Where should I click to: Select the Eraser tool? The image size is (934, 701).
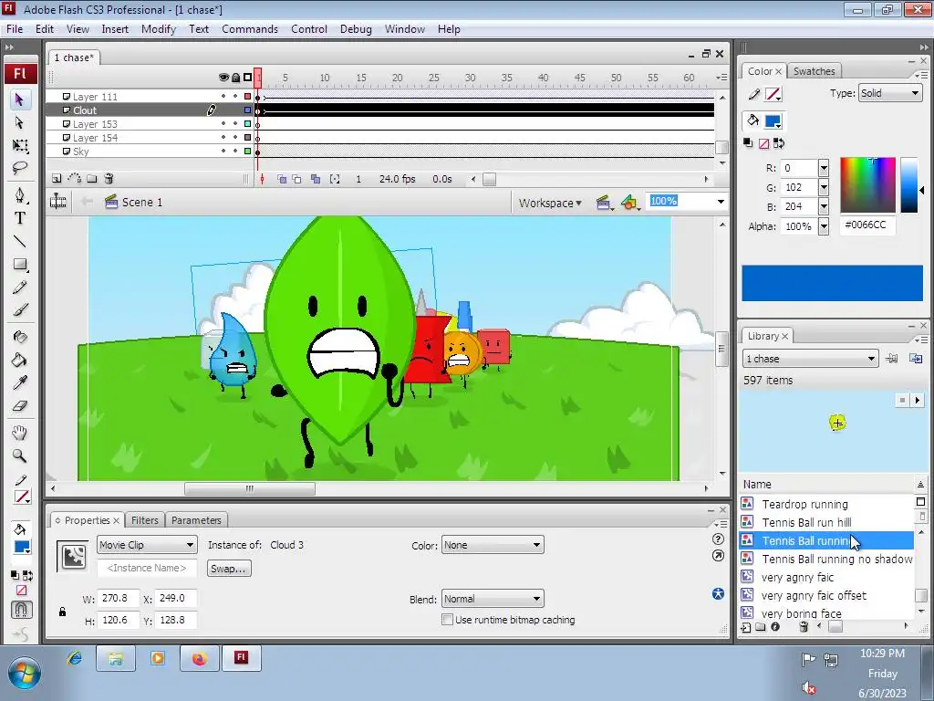[20, 405]
